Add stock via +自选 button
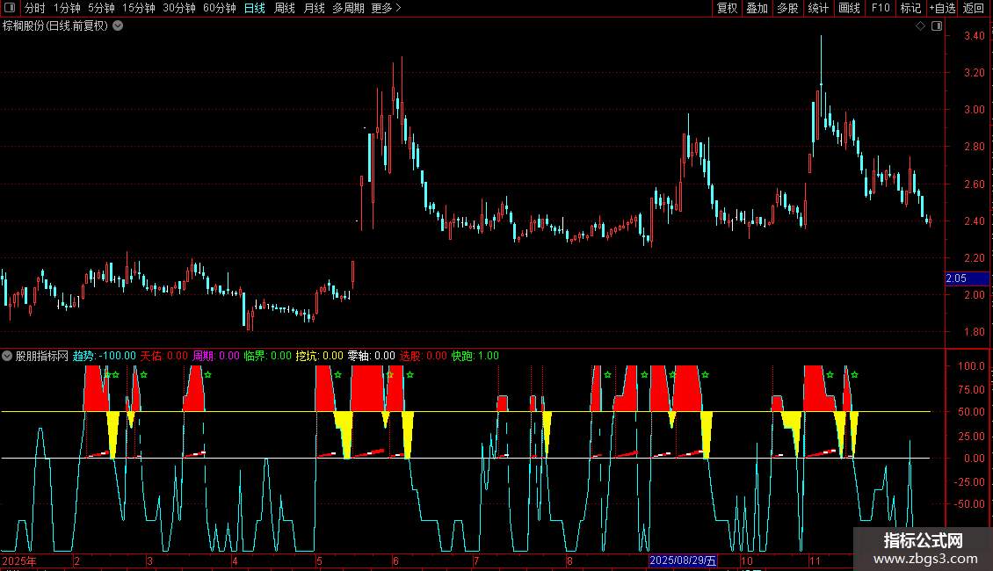993x571 pixels. [942, 8]
